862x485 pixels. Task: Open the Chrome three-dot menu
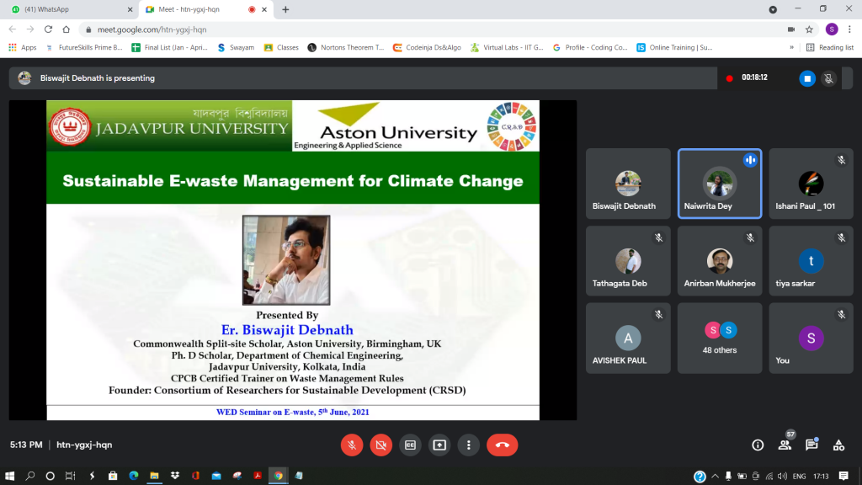[850, 29]
